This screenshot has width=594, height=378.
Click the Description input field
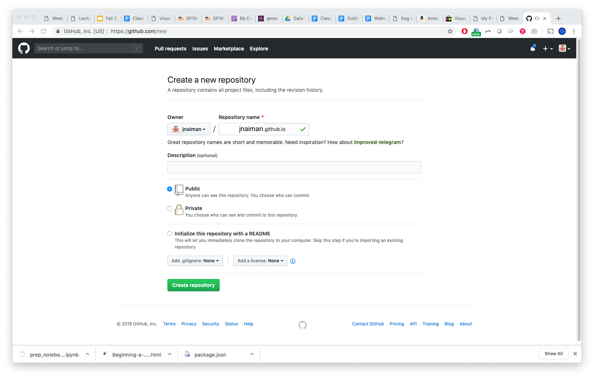coord(294,167)
